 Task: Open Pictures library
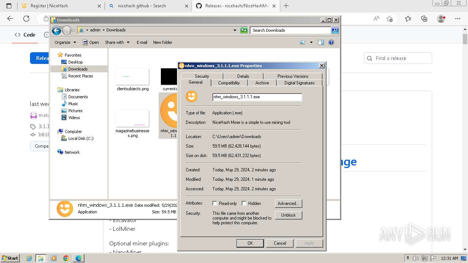point(75,111)
